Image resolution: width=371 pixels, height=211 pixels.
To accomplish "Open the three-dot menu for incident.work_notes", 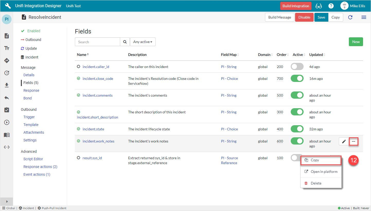I will pos(354,141).
